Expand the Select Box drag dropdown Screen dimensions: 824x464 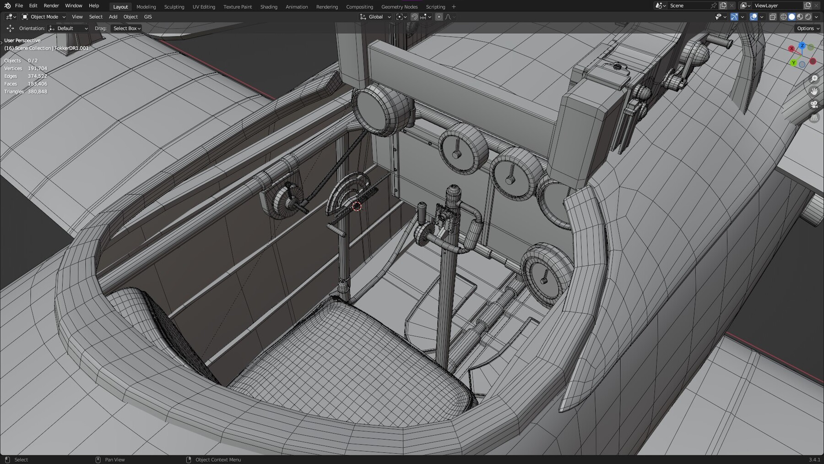pos(126,28)
